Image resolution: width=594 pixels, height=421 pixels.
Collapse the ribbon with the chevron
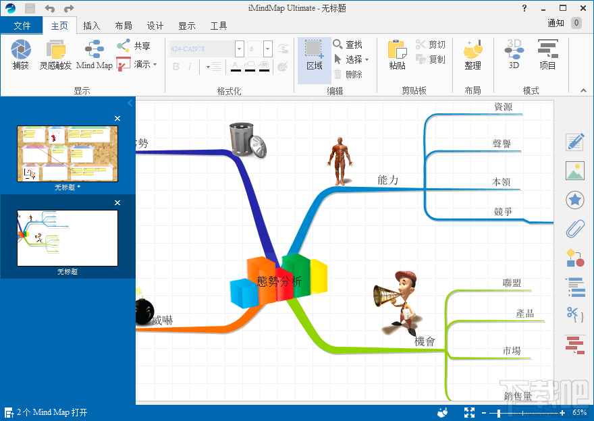[x=583, y=90]
